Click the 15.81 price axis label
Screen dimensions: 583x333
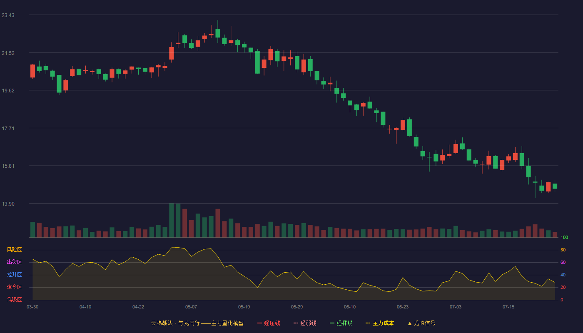click(x=8, y=166)
